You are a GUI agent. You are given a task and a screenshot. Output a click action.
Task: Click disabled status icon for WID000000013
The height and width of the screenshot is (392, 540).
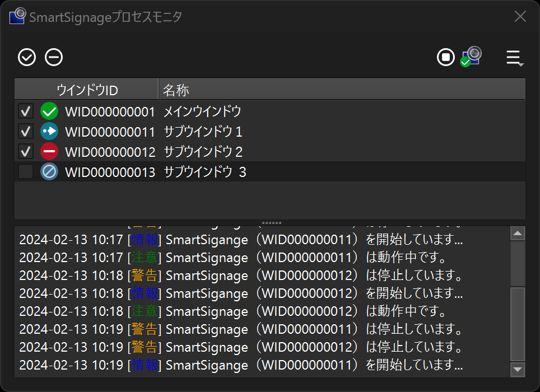49,172
